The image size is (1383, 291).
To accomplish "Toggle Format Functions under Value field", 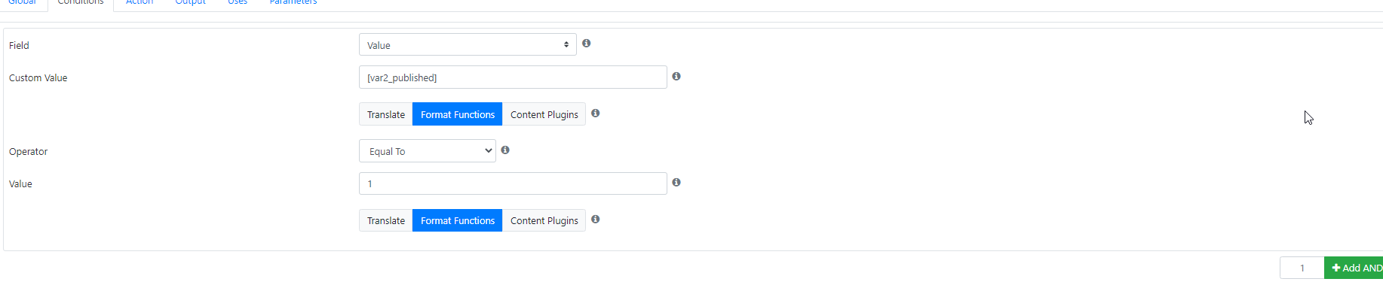I will coord(458,220).
